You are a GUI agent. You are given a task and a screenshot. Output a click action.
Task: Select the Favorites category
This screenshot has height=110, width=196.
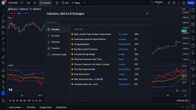(57, 29)
